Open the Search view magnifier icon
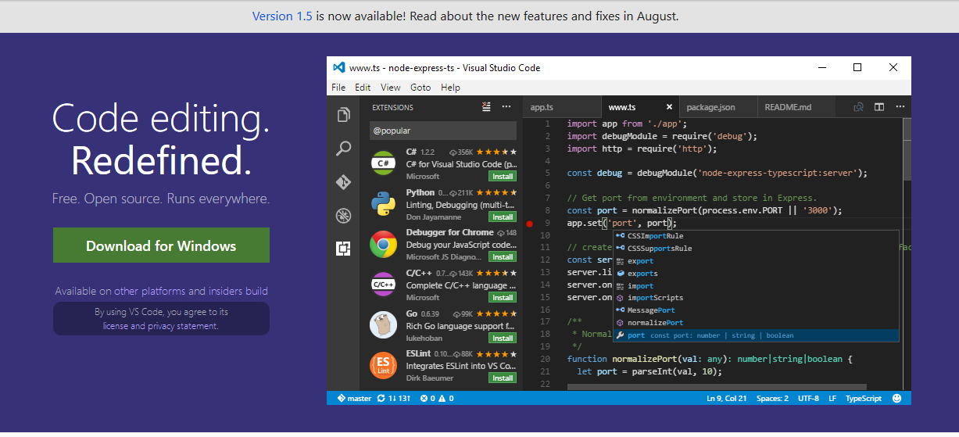The image size is (959, 437). point(343,149)
